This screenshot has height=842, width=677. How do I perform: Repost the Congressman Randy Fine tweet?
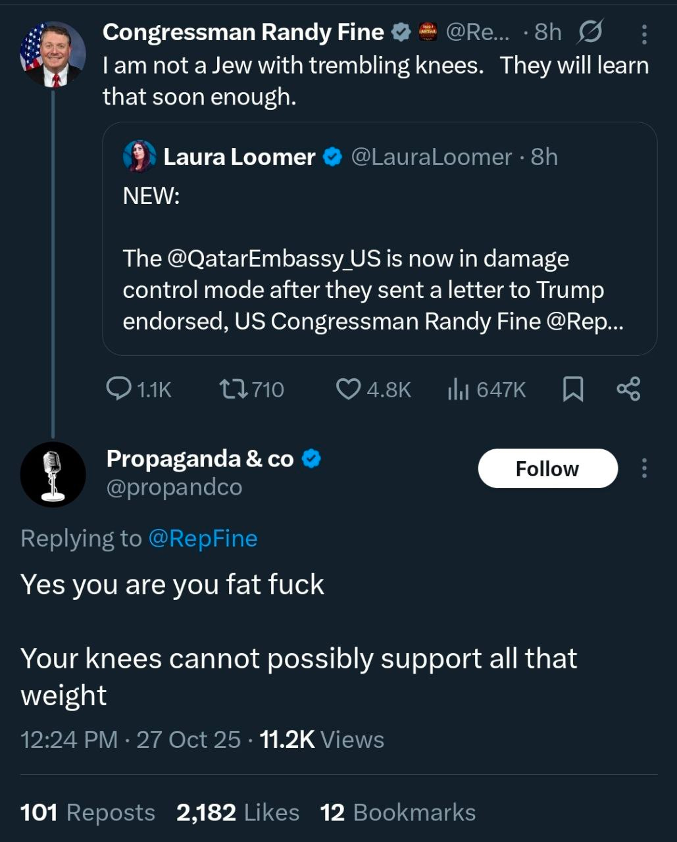(234, 389)
